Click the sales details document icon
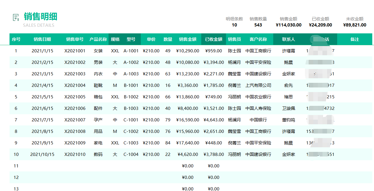Screen dimensions: 374x191 tap(16, 17)
